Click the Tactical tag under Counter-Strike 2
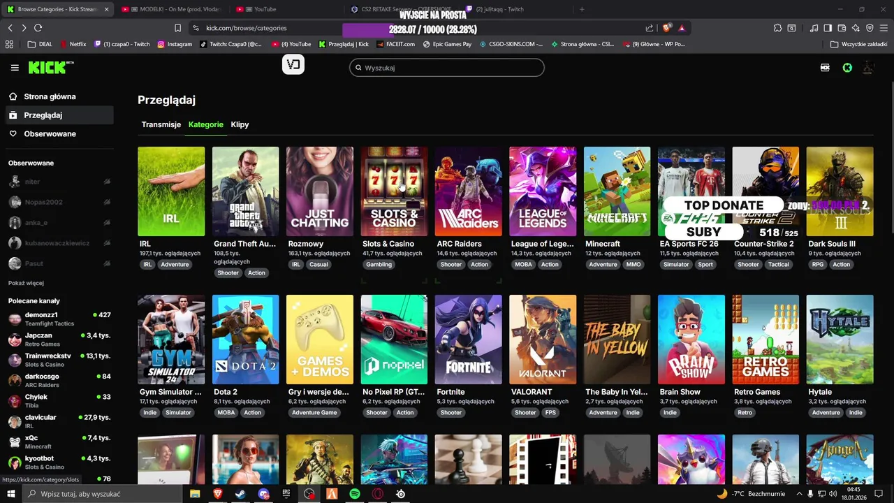 [779, 265]
